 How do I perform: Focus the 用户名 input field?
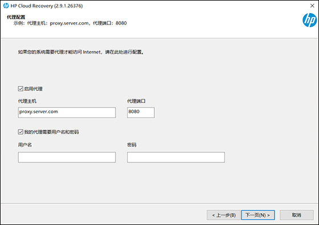coord(67,157)
